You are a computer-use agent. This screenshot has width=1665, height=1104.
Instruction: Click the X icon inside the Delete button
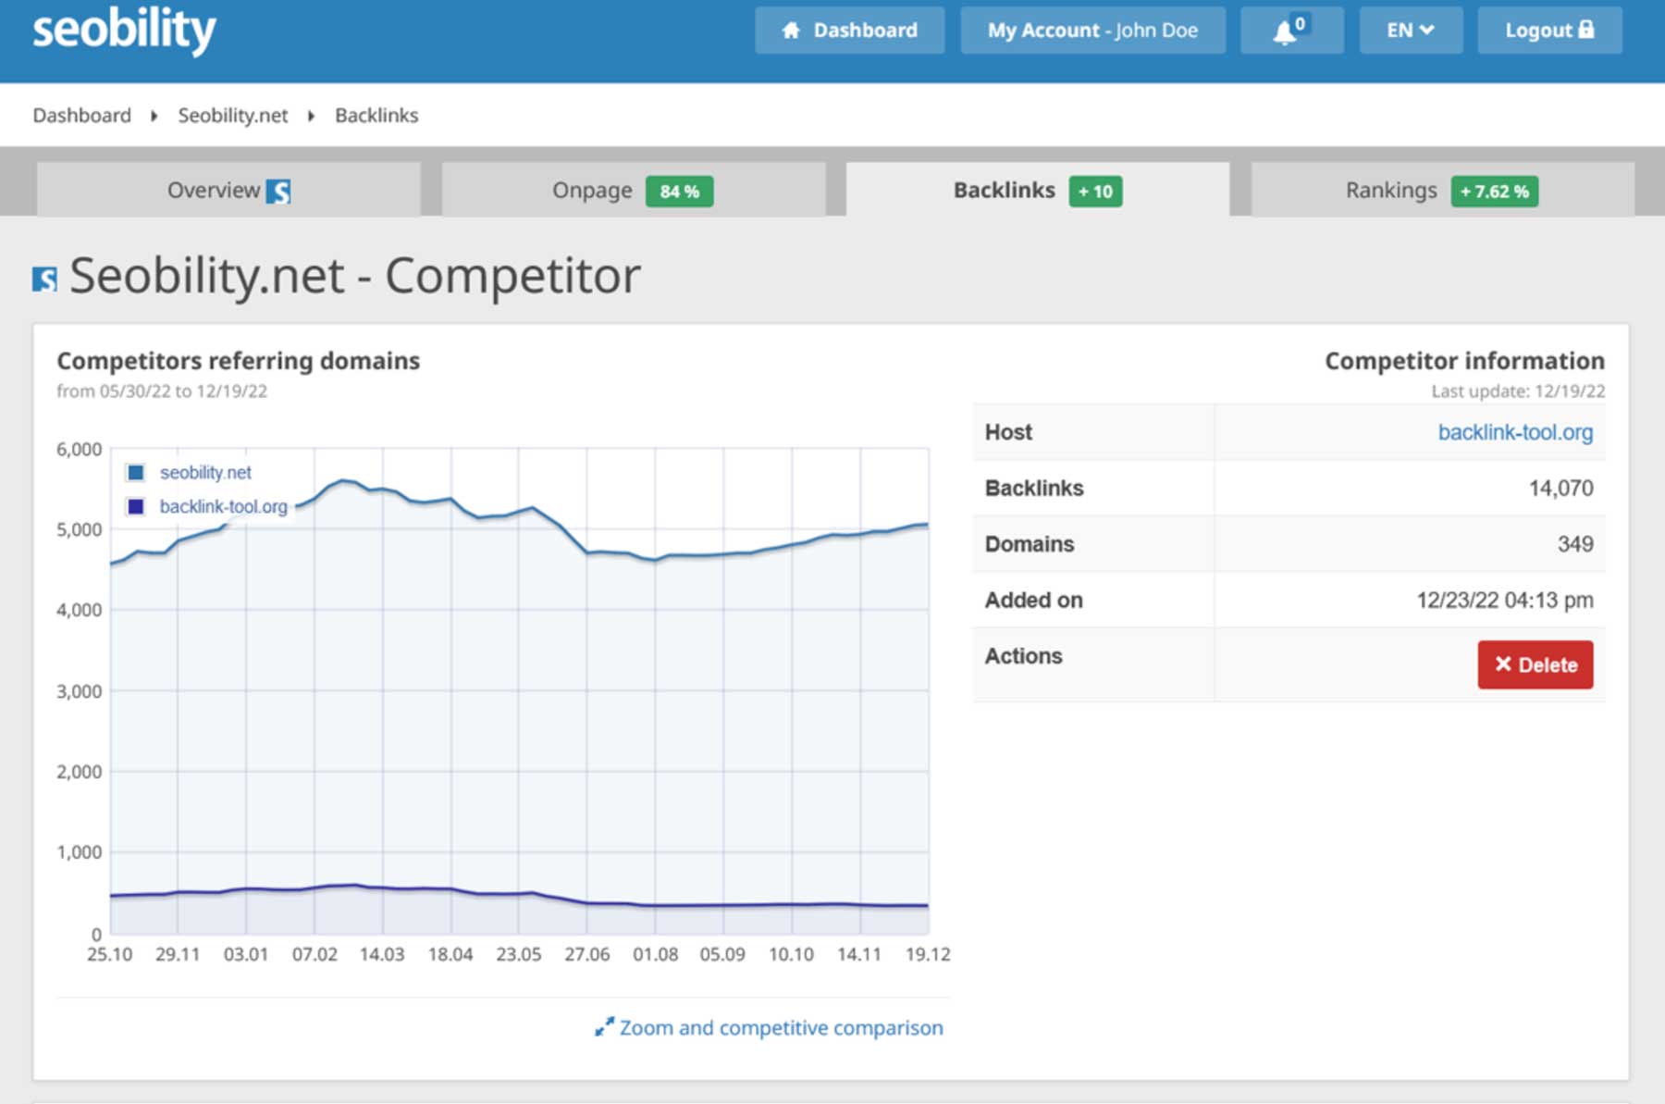[1505, 664]
